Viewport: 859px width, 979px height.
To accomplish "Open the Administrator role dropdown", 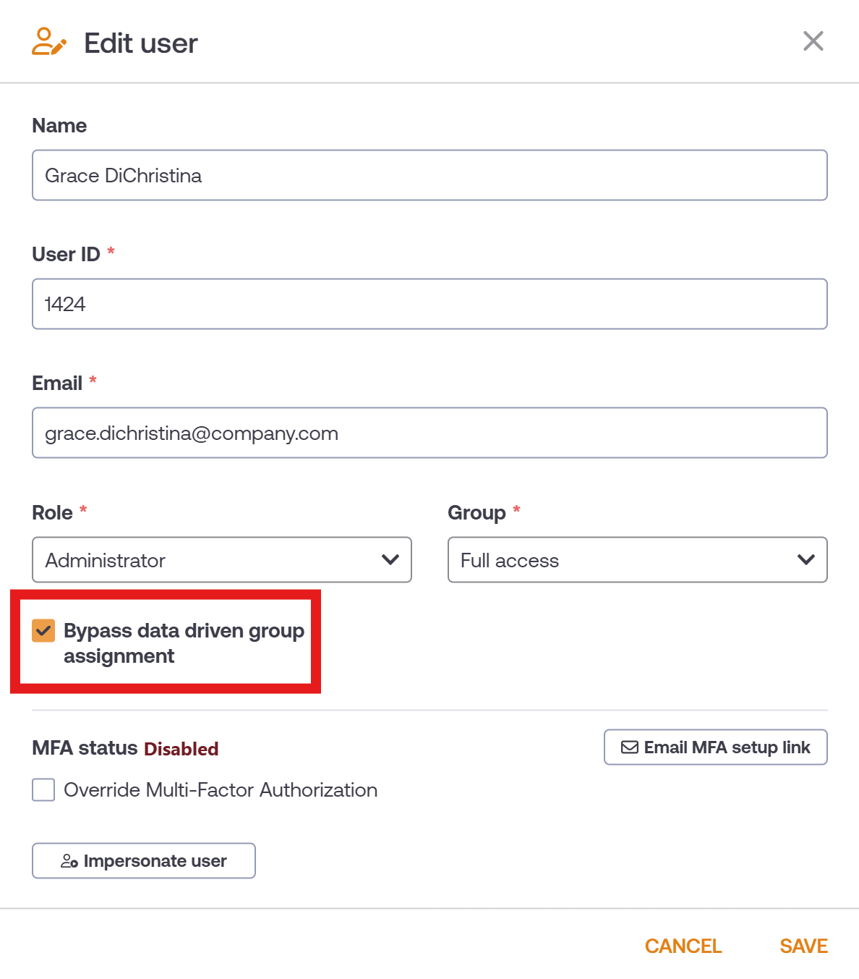I will click(222, 559).
